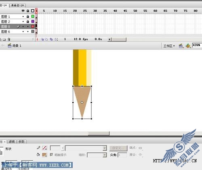Click the stroke height input field
The image size is (202, 170).
[55, 148]
